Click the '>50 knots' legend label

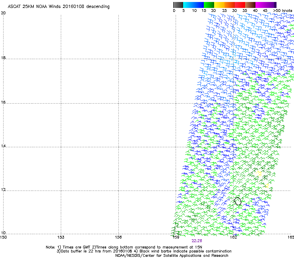pyautogui.click(x=282, y=11)
